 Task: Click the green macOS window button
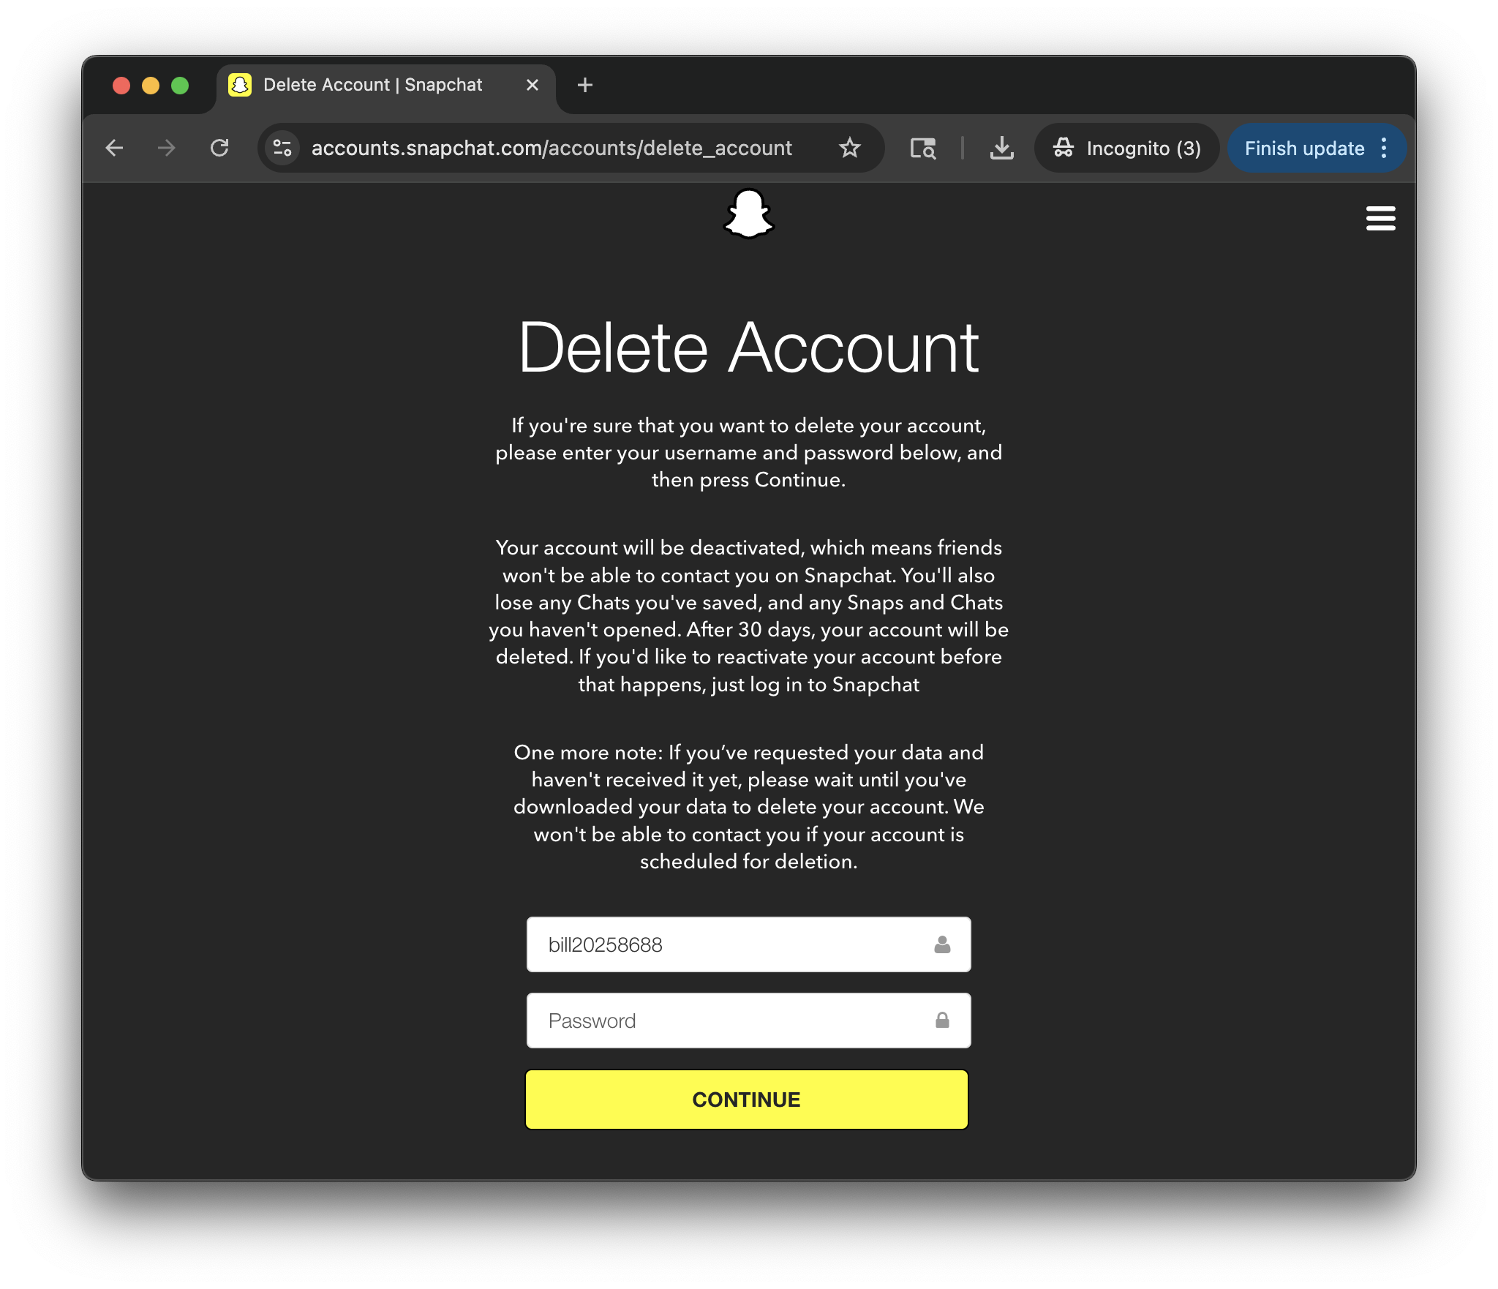point(180,86)
